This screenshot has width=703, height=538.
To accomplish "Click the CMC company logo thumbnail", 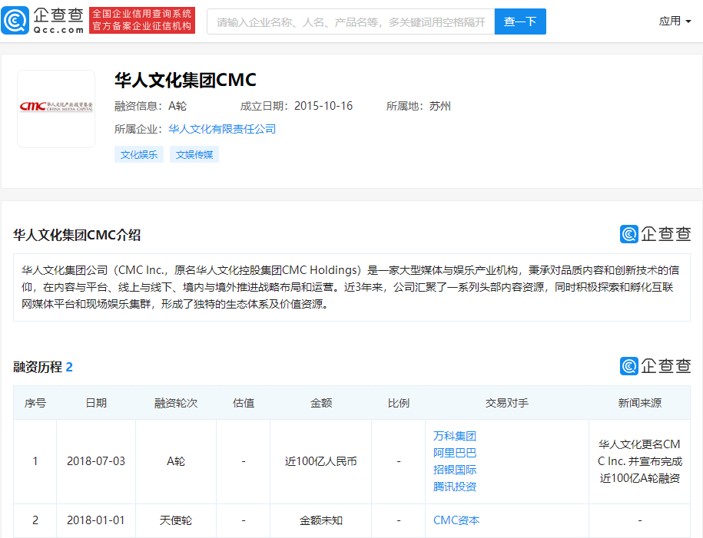I will click(56, 109).
